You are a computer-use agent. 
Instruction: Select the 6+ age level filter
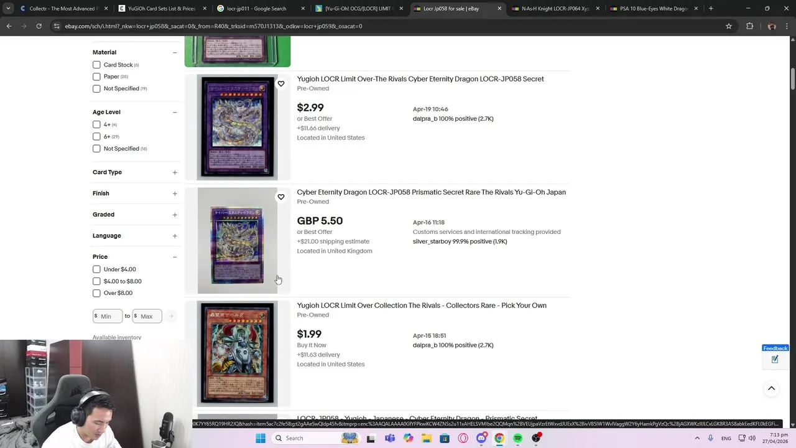[x=96, y=136]
